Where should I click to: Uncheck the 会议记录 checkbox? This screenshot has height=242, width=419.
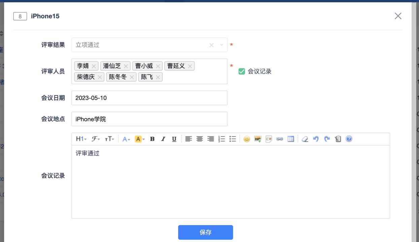pyautogui.click(x=242, y=71)
